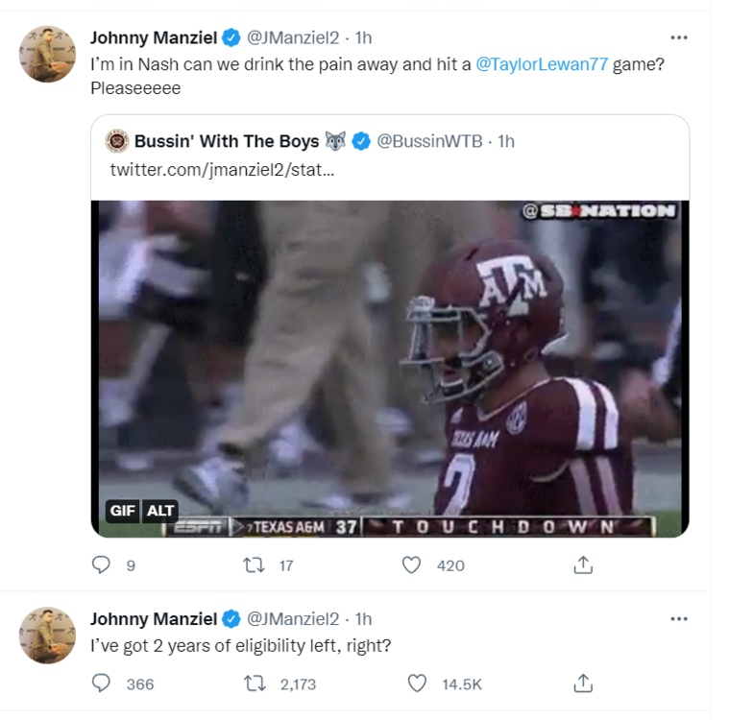Like the tweet with 420 likes

[x=411, y=565]
